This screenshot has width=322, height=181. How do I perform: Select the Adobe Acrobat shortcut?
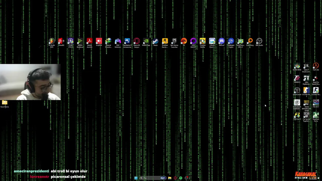90,43
